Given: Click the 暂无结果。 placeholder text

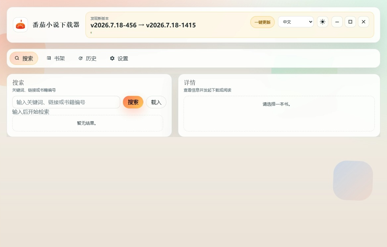Looking at the screenshot, I should (x=87, y=123).
